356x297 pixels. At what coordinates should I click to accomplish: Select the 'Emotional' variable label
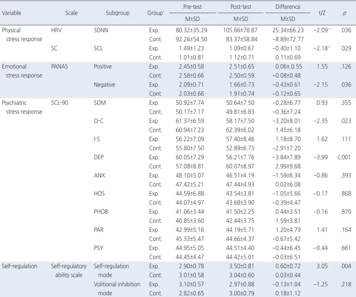coord(14,67)
